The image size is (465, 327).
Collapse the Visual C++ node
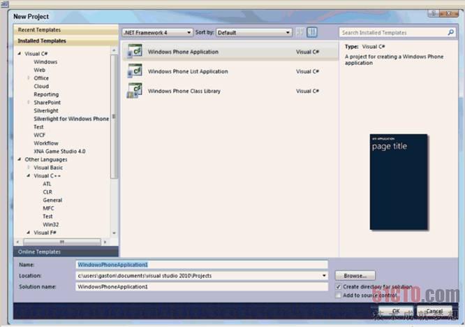point(29,175)
